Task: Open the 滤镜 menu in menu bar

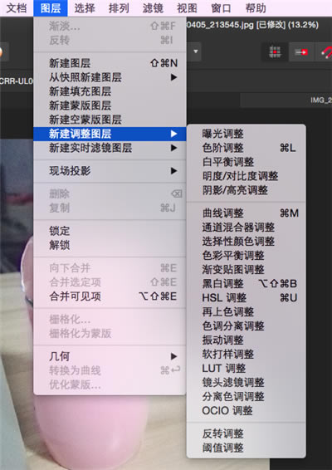Action: [153, 8]
